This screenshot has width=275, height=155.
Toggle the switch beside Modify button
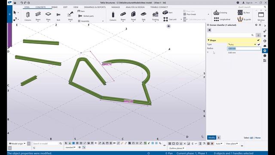point(219,138)
